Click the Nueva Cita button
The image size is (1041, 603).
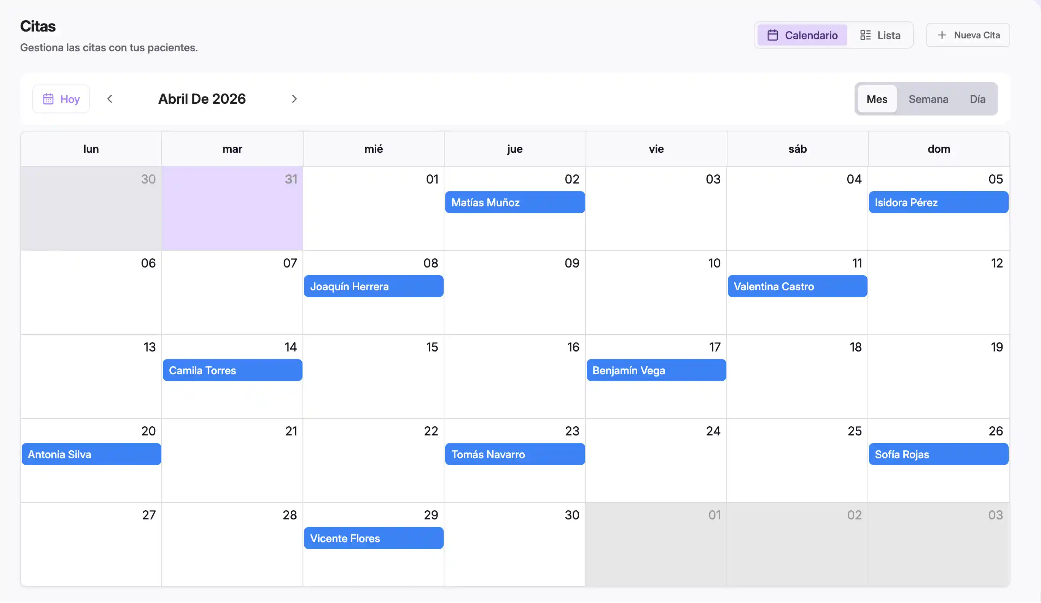coord(968,35)
